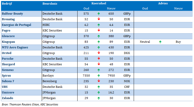
Task: Click the green up arrow in Spirax row
Action: [99, 76]
